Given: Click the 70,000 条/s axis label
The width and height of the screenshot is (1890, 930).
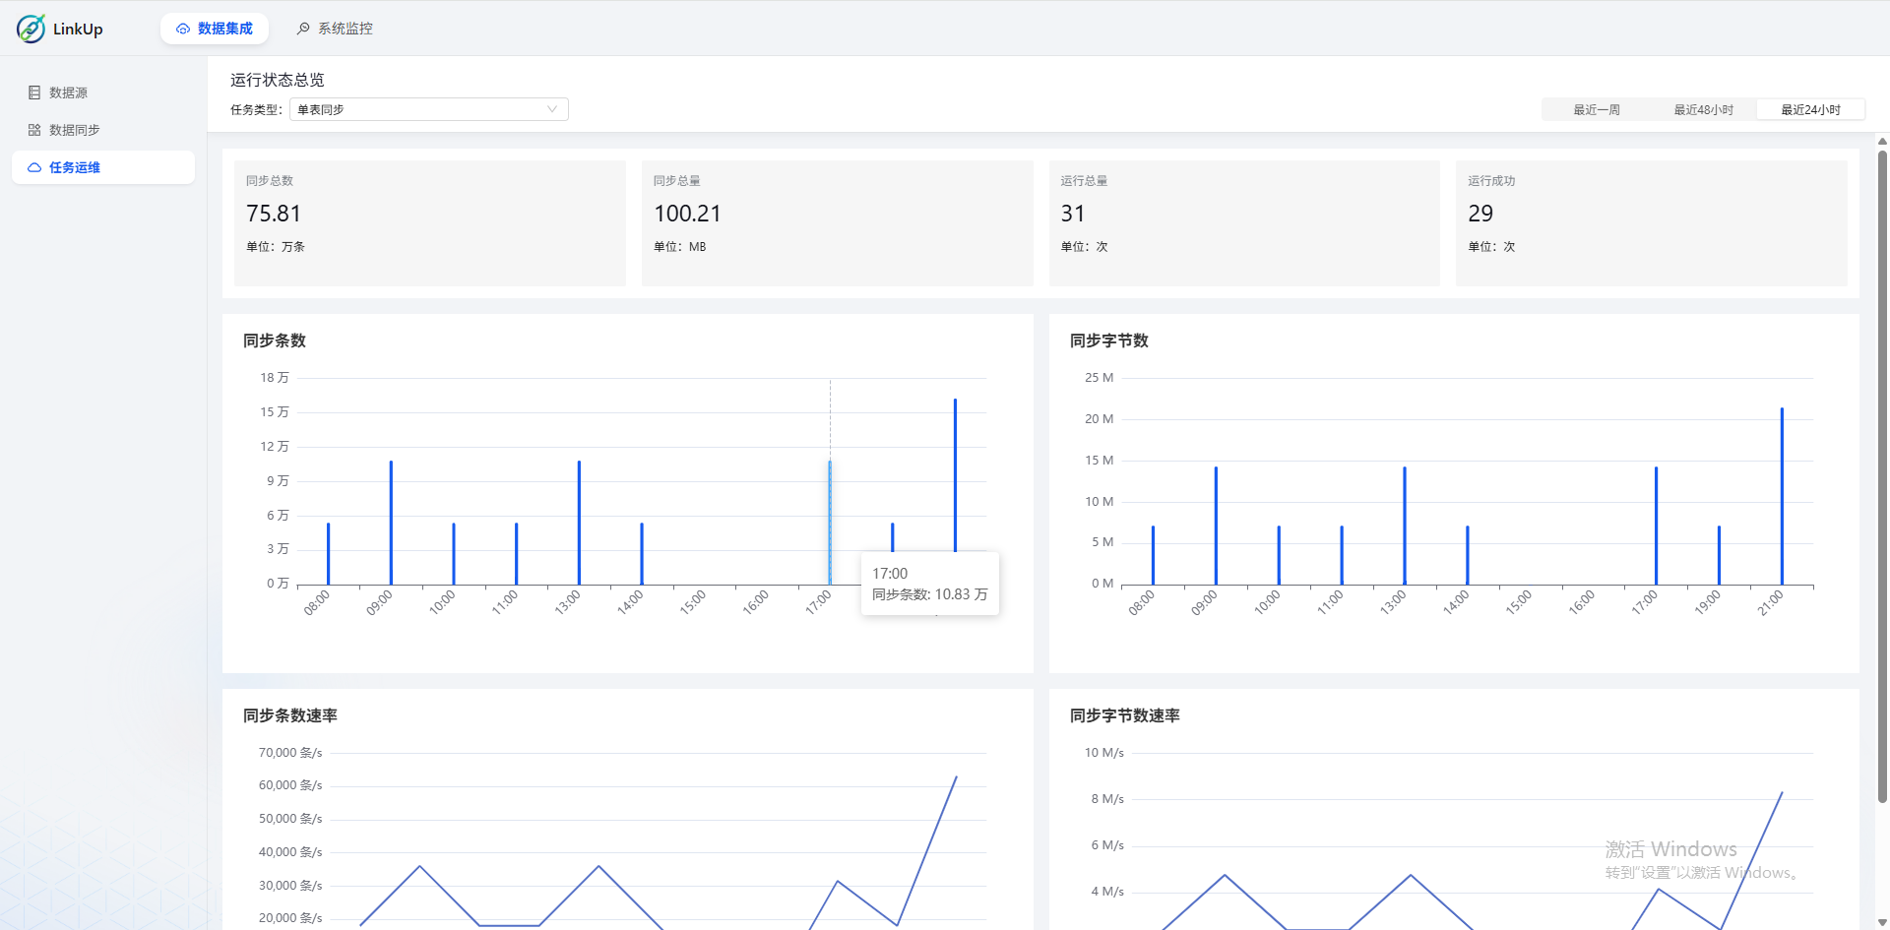Looking at the screenshot, I should coord(290,753).
